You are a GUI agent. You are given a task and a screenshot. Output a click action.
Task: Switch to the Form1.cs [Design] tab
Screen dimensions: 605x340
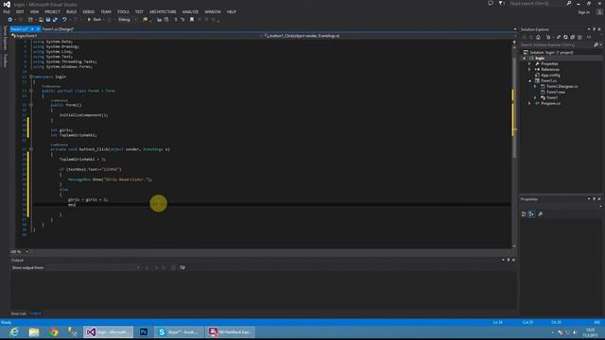[x=58, y=29]
